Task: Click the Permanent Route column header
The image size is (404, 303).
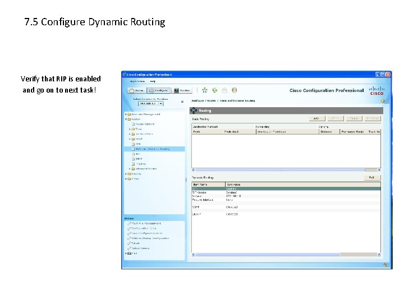Action: (x=353, y=132)
